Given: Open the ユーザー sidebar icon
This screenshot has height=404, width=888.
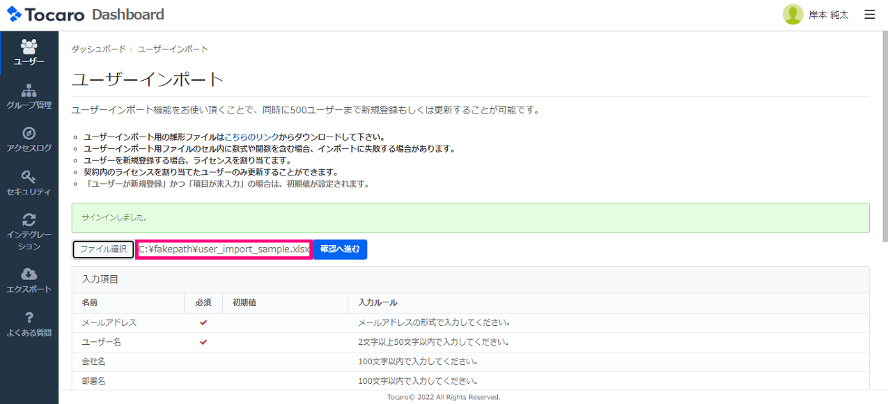Looking at the screenshot, I should coord(29,47).
